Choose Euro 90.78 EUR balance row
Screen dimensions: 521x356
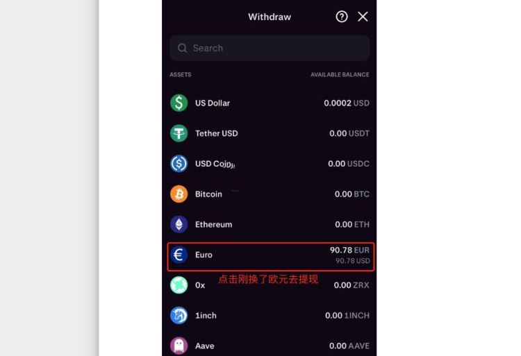click(271, 257)
